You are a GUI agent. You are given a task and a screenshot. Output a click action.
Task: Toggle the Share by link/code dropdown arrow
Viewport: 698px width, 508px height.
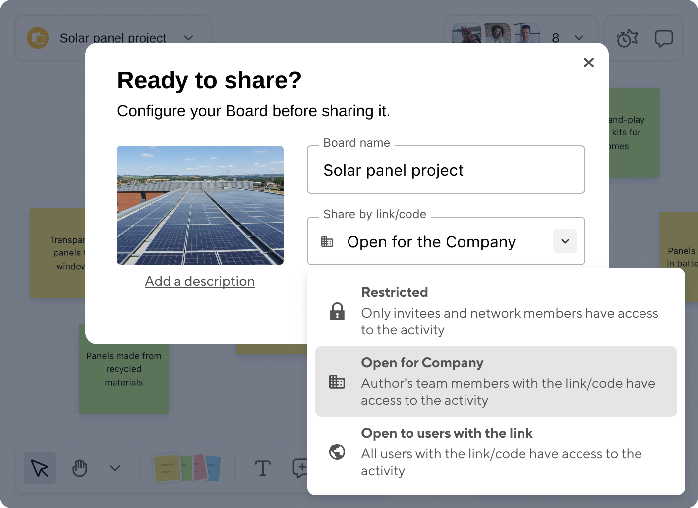coord(565,241)
